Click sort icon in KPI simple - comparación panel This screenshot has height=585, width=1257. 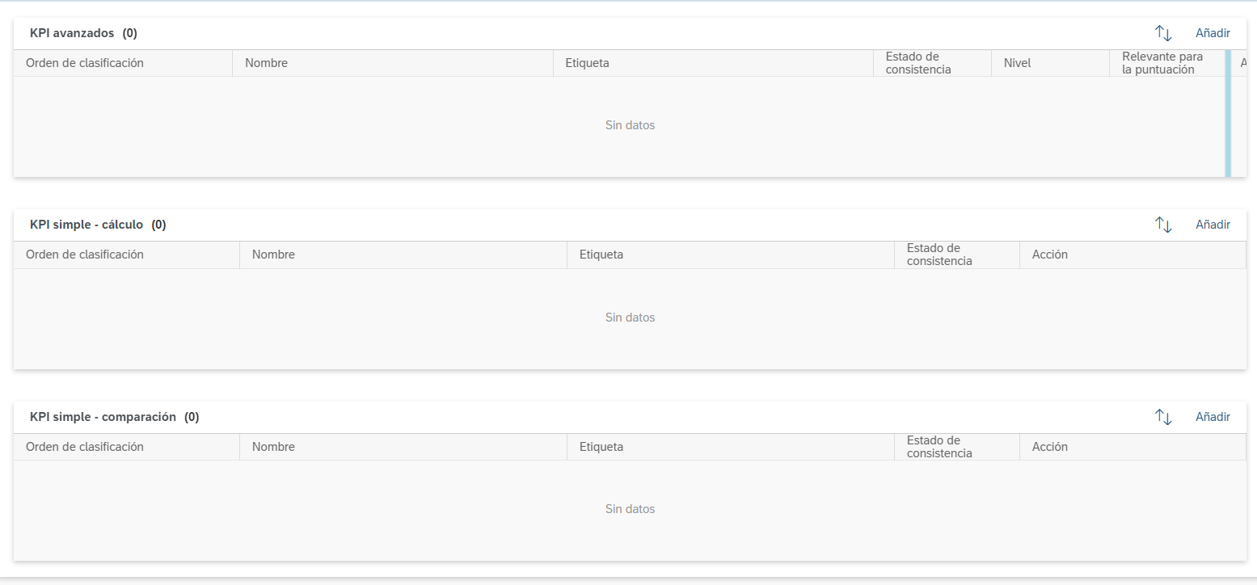click(1163, 417)
